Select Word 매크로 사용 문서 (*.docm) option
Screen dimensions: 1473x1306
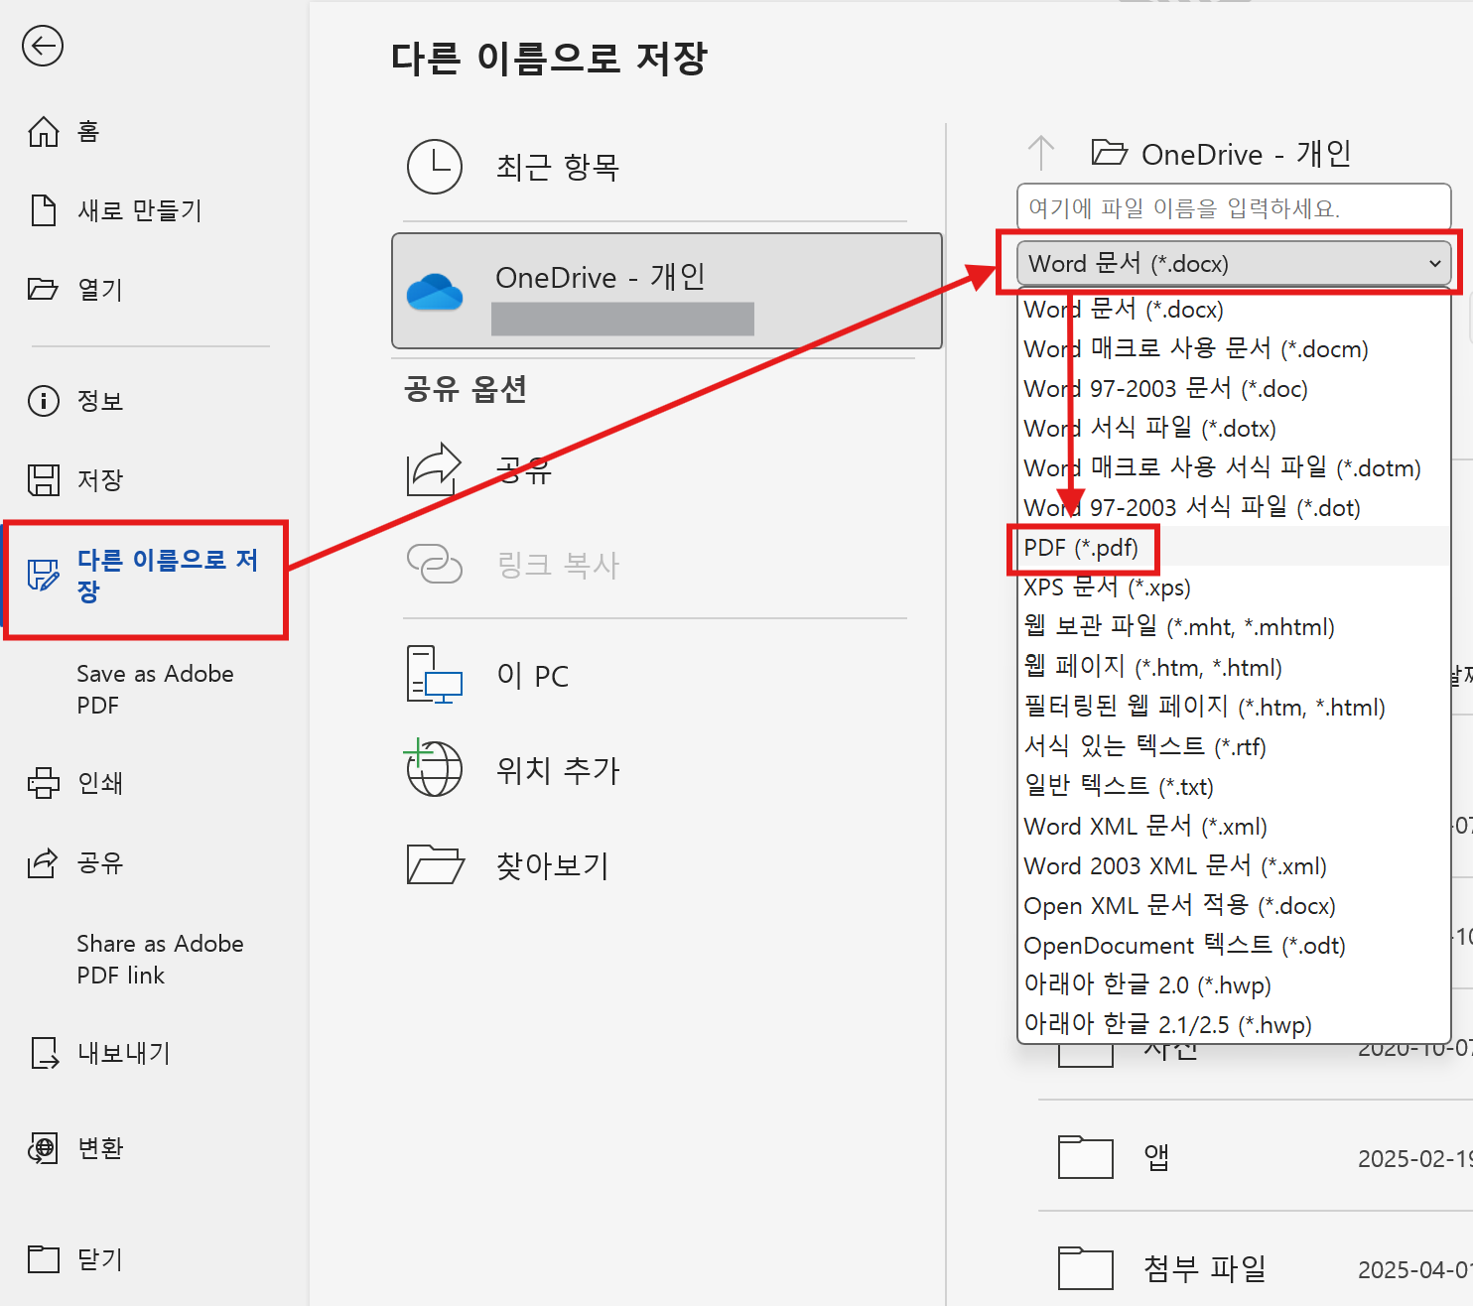(1234, 348)
